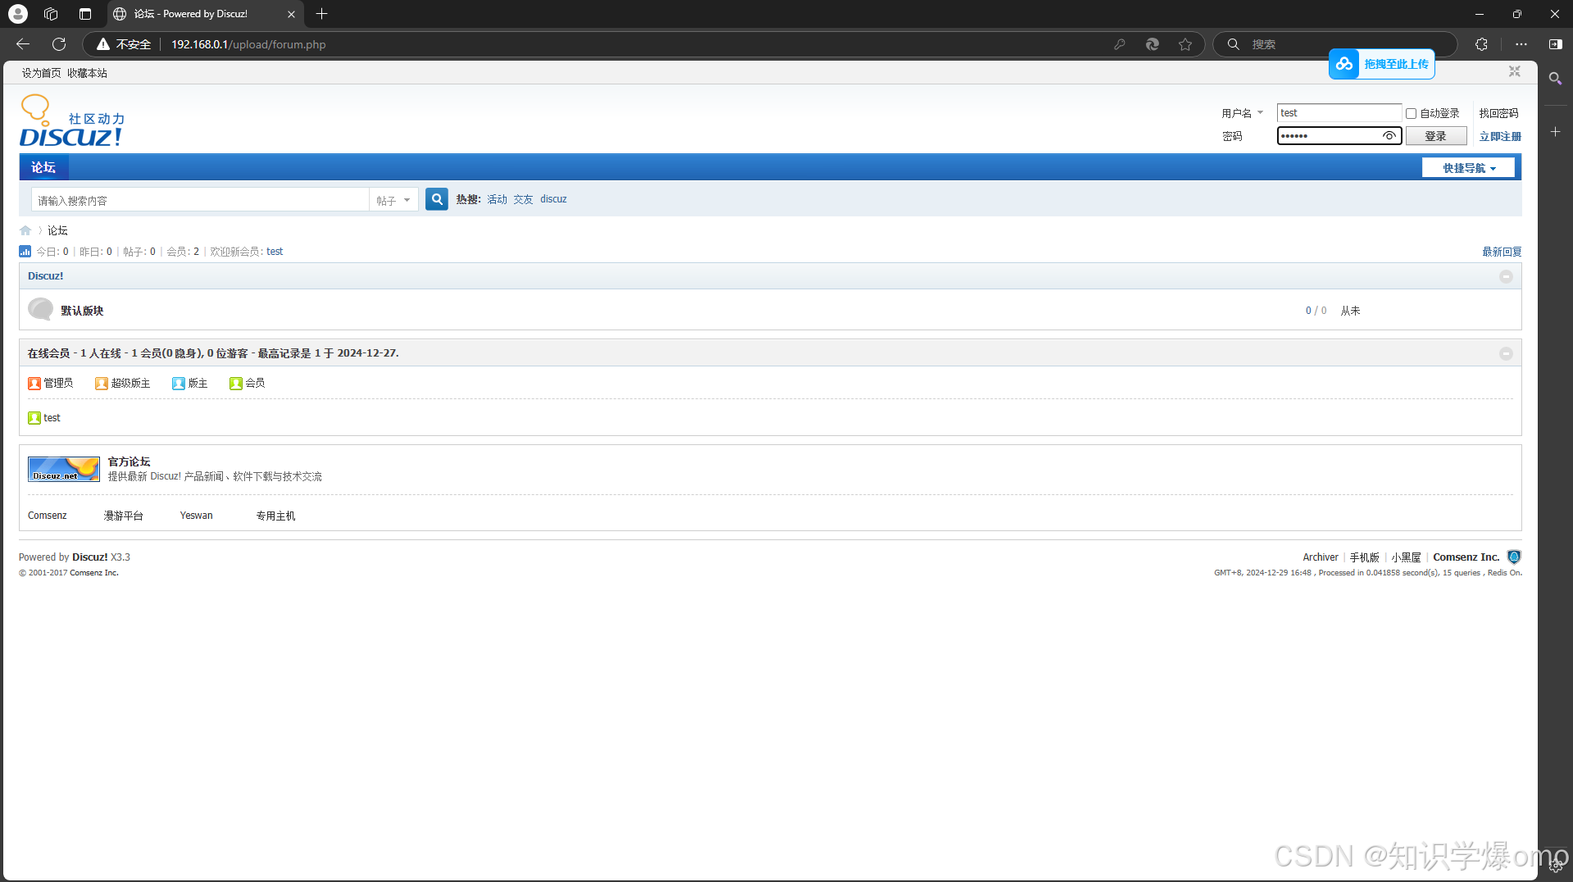
Task: Open the 默认版块 forum board
Action: click(x=82, y=311)
